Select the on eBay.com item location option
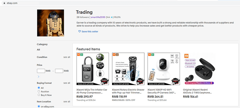The image size is (240, 108). pos(39,107)
